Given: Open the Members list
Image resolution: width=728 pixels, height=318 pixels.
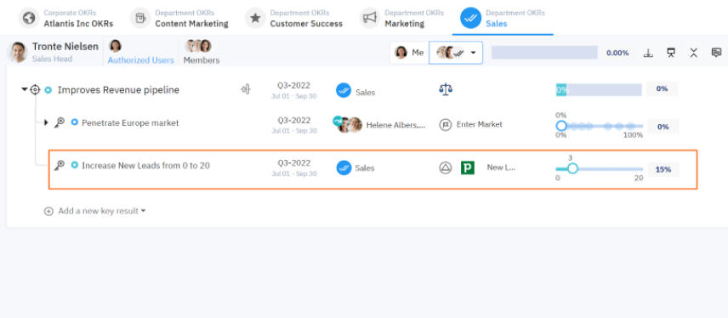Looking at the screenshot, I should (x=202, y=60).
